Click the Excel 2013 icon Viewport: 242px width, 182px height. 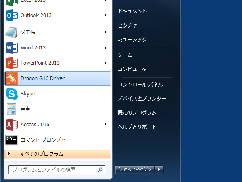click(12, 2)
